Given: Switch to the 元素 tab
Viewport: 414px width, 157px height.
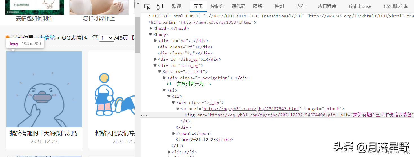Looking at the screenshot, I should point(198,6).
